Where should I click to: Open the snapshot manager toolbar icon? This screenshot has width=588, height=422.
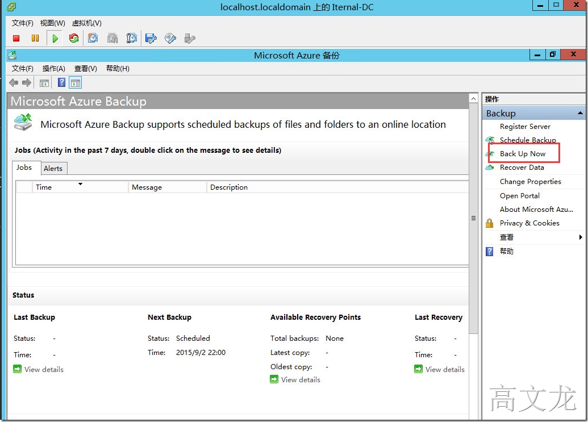point(132,38)
